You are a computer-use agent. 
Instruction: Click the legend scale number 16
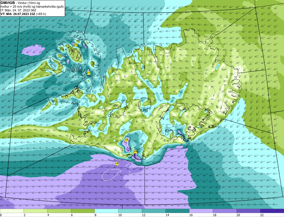pos(191,215)
